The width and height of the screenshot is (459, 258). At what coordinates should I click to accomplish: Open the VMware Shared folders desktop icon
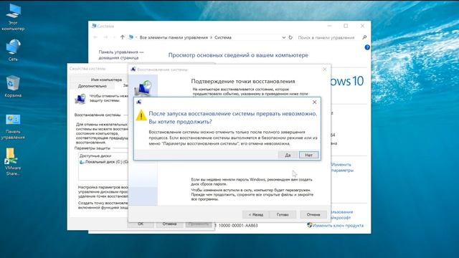(13, 162)
